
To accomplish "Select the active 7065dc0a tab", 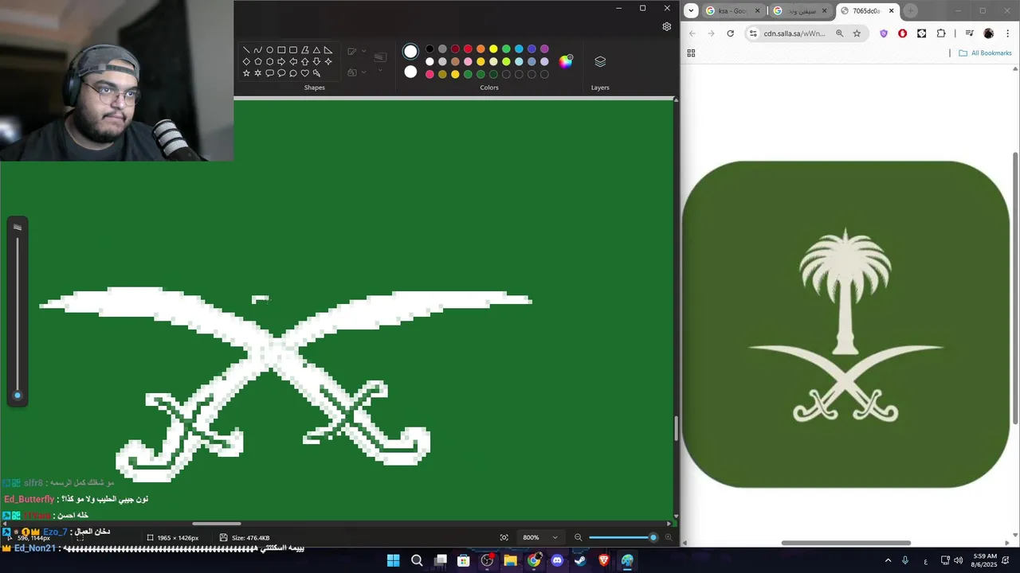I will pyautogui.click(x=867, y=11).
